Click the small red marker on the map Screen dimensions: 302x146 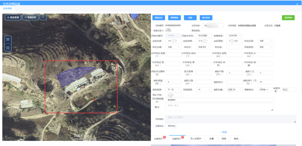94,99
